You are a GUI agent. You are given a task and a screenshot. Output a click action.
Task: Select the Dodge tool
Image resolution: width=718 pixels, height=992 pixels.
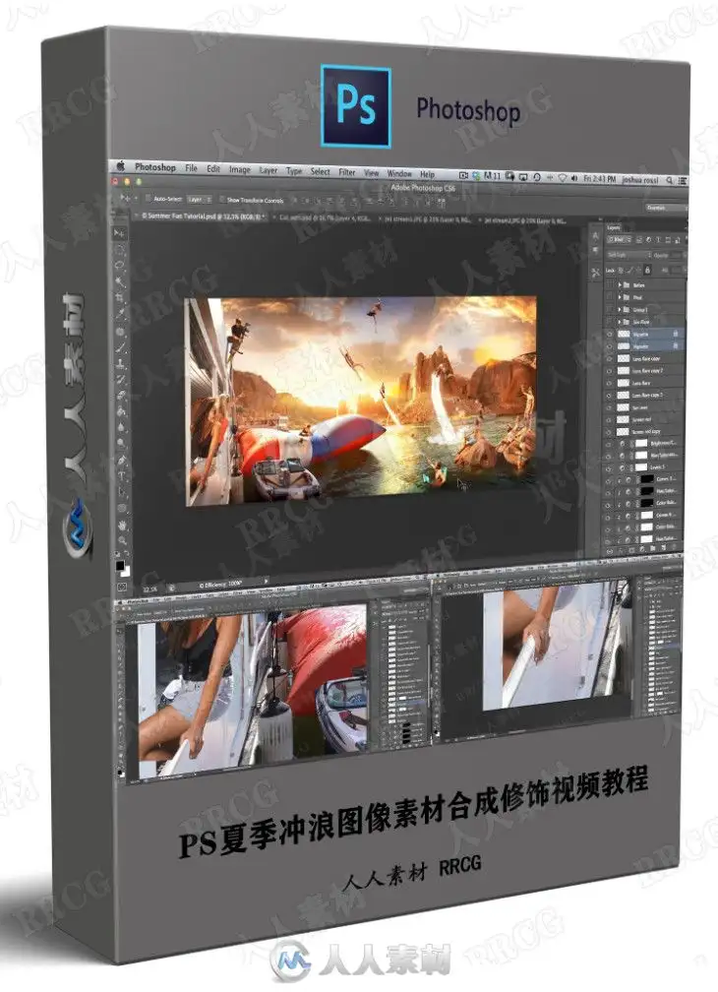119,442
